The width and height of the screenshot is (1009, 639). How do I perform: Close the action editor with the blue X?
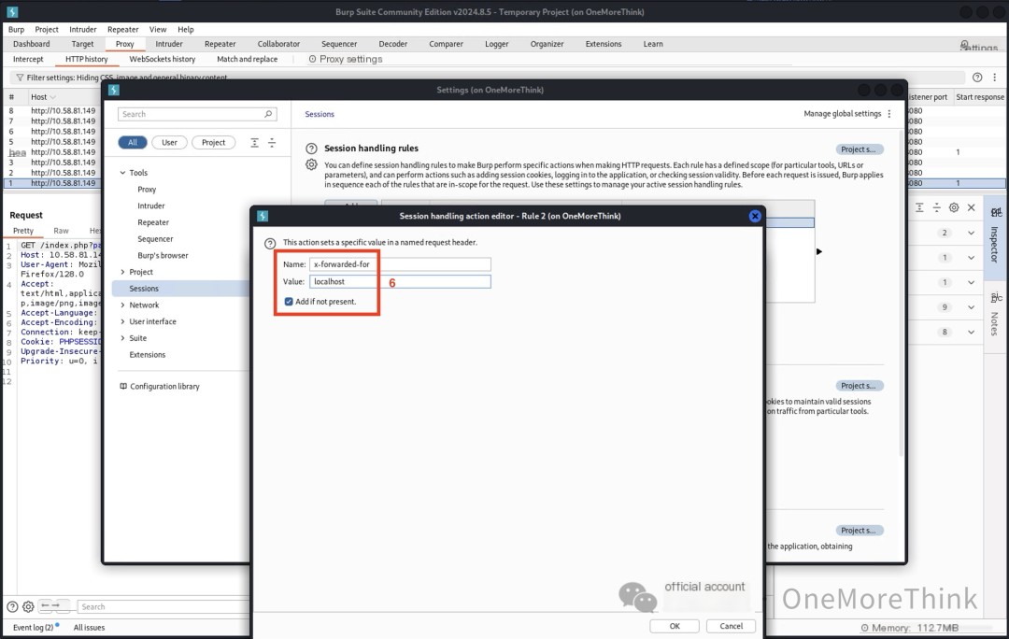(x=755, y=216)
